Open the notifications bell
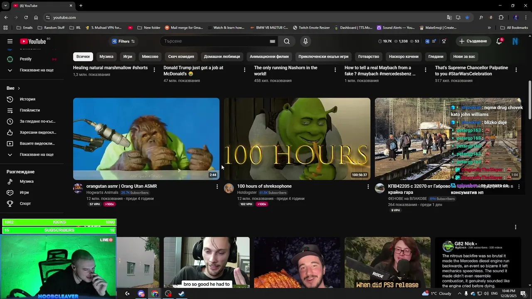 coord(499,41)
